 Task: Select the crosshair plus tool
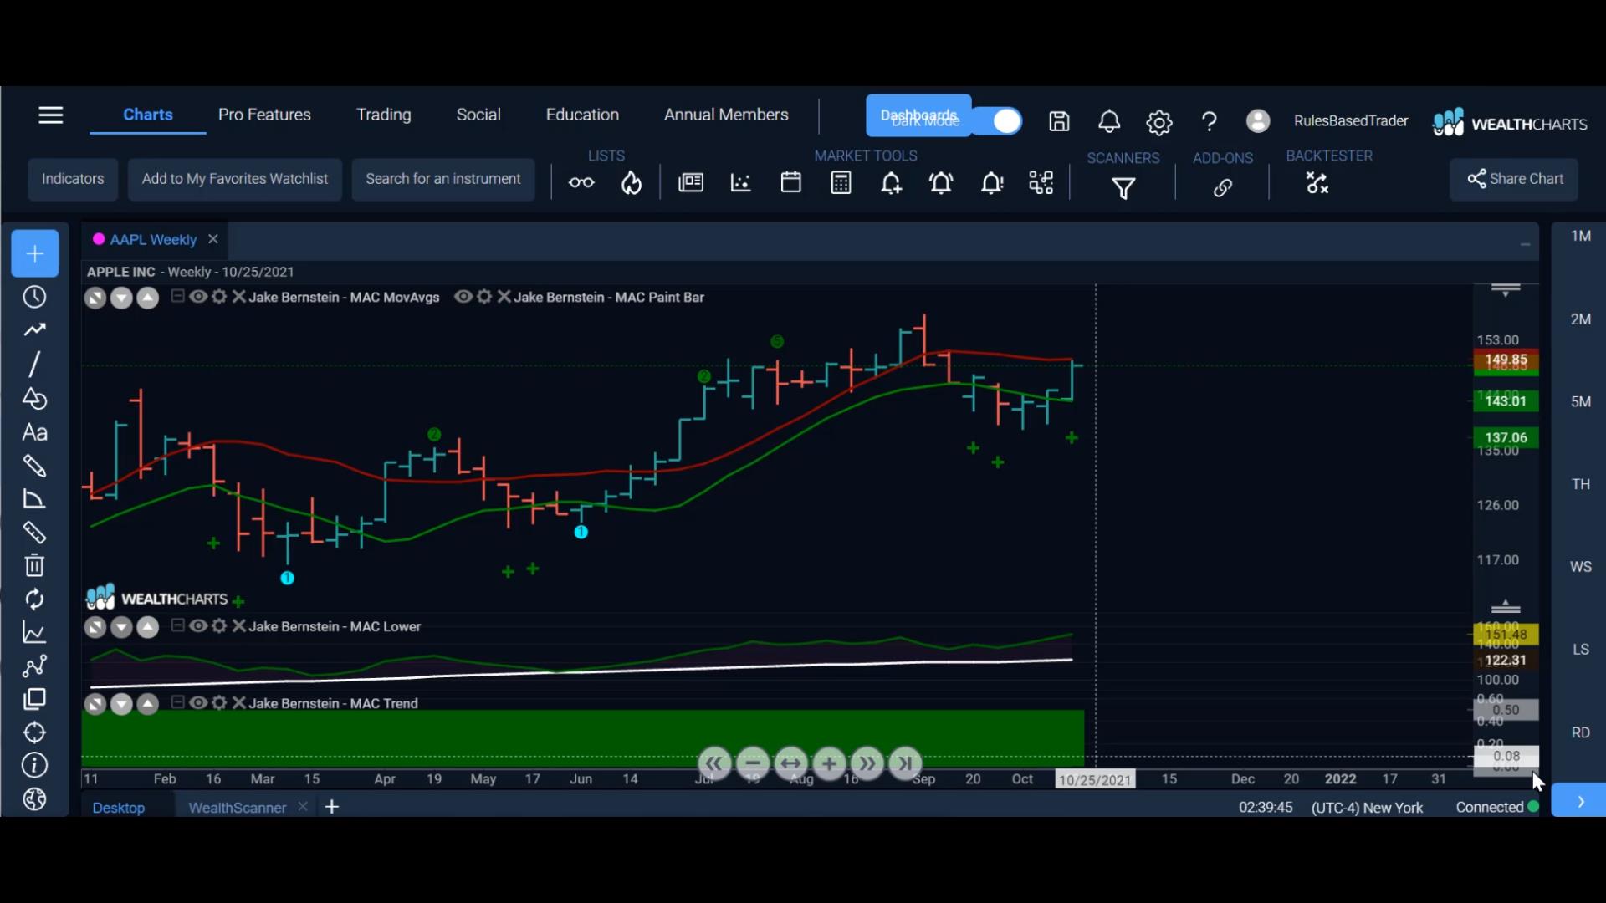pos(35,253)
